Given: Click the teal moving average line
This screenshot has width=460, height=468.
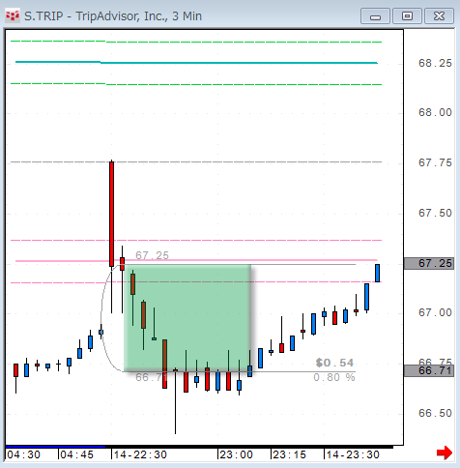Looking at the screenshot, I should pyautogui.click(x=196, y=63).
